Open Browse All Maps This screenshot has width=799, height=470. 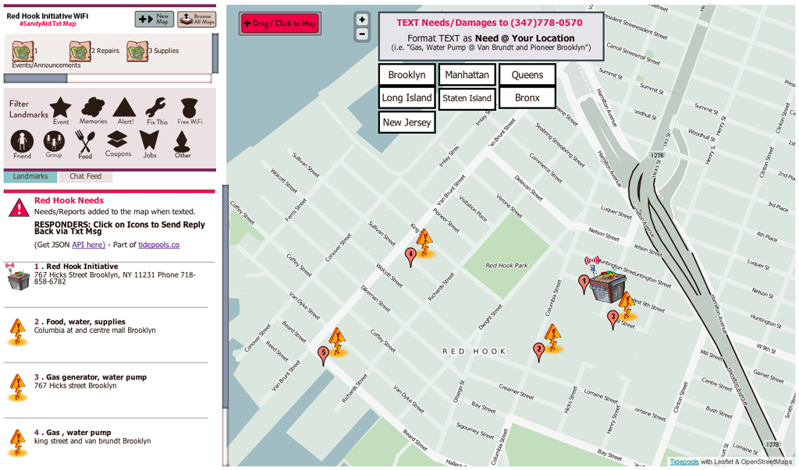point(197,19)
